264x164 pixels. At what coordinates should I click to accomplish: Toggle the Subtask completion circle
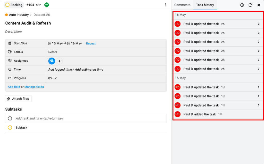click(x=10, y=127)
